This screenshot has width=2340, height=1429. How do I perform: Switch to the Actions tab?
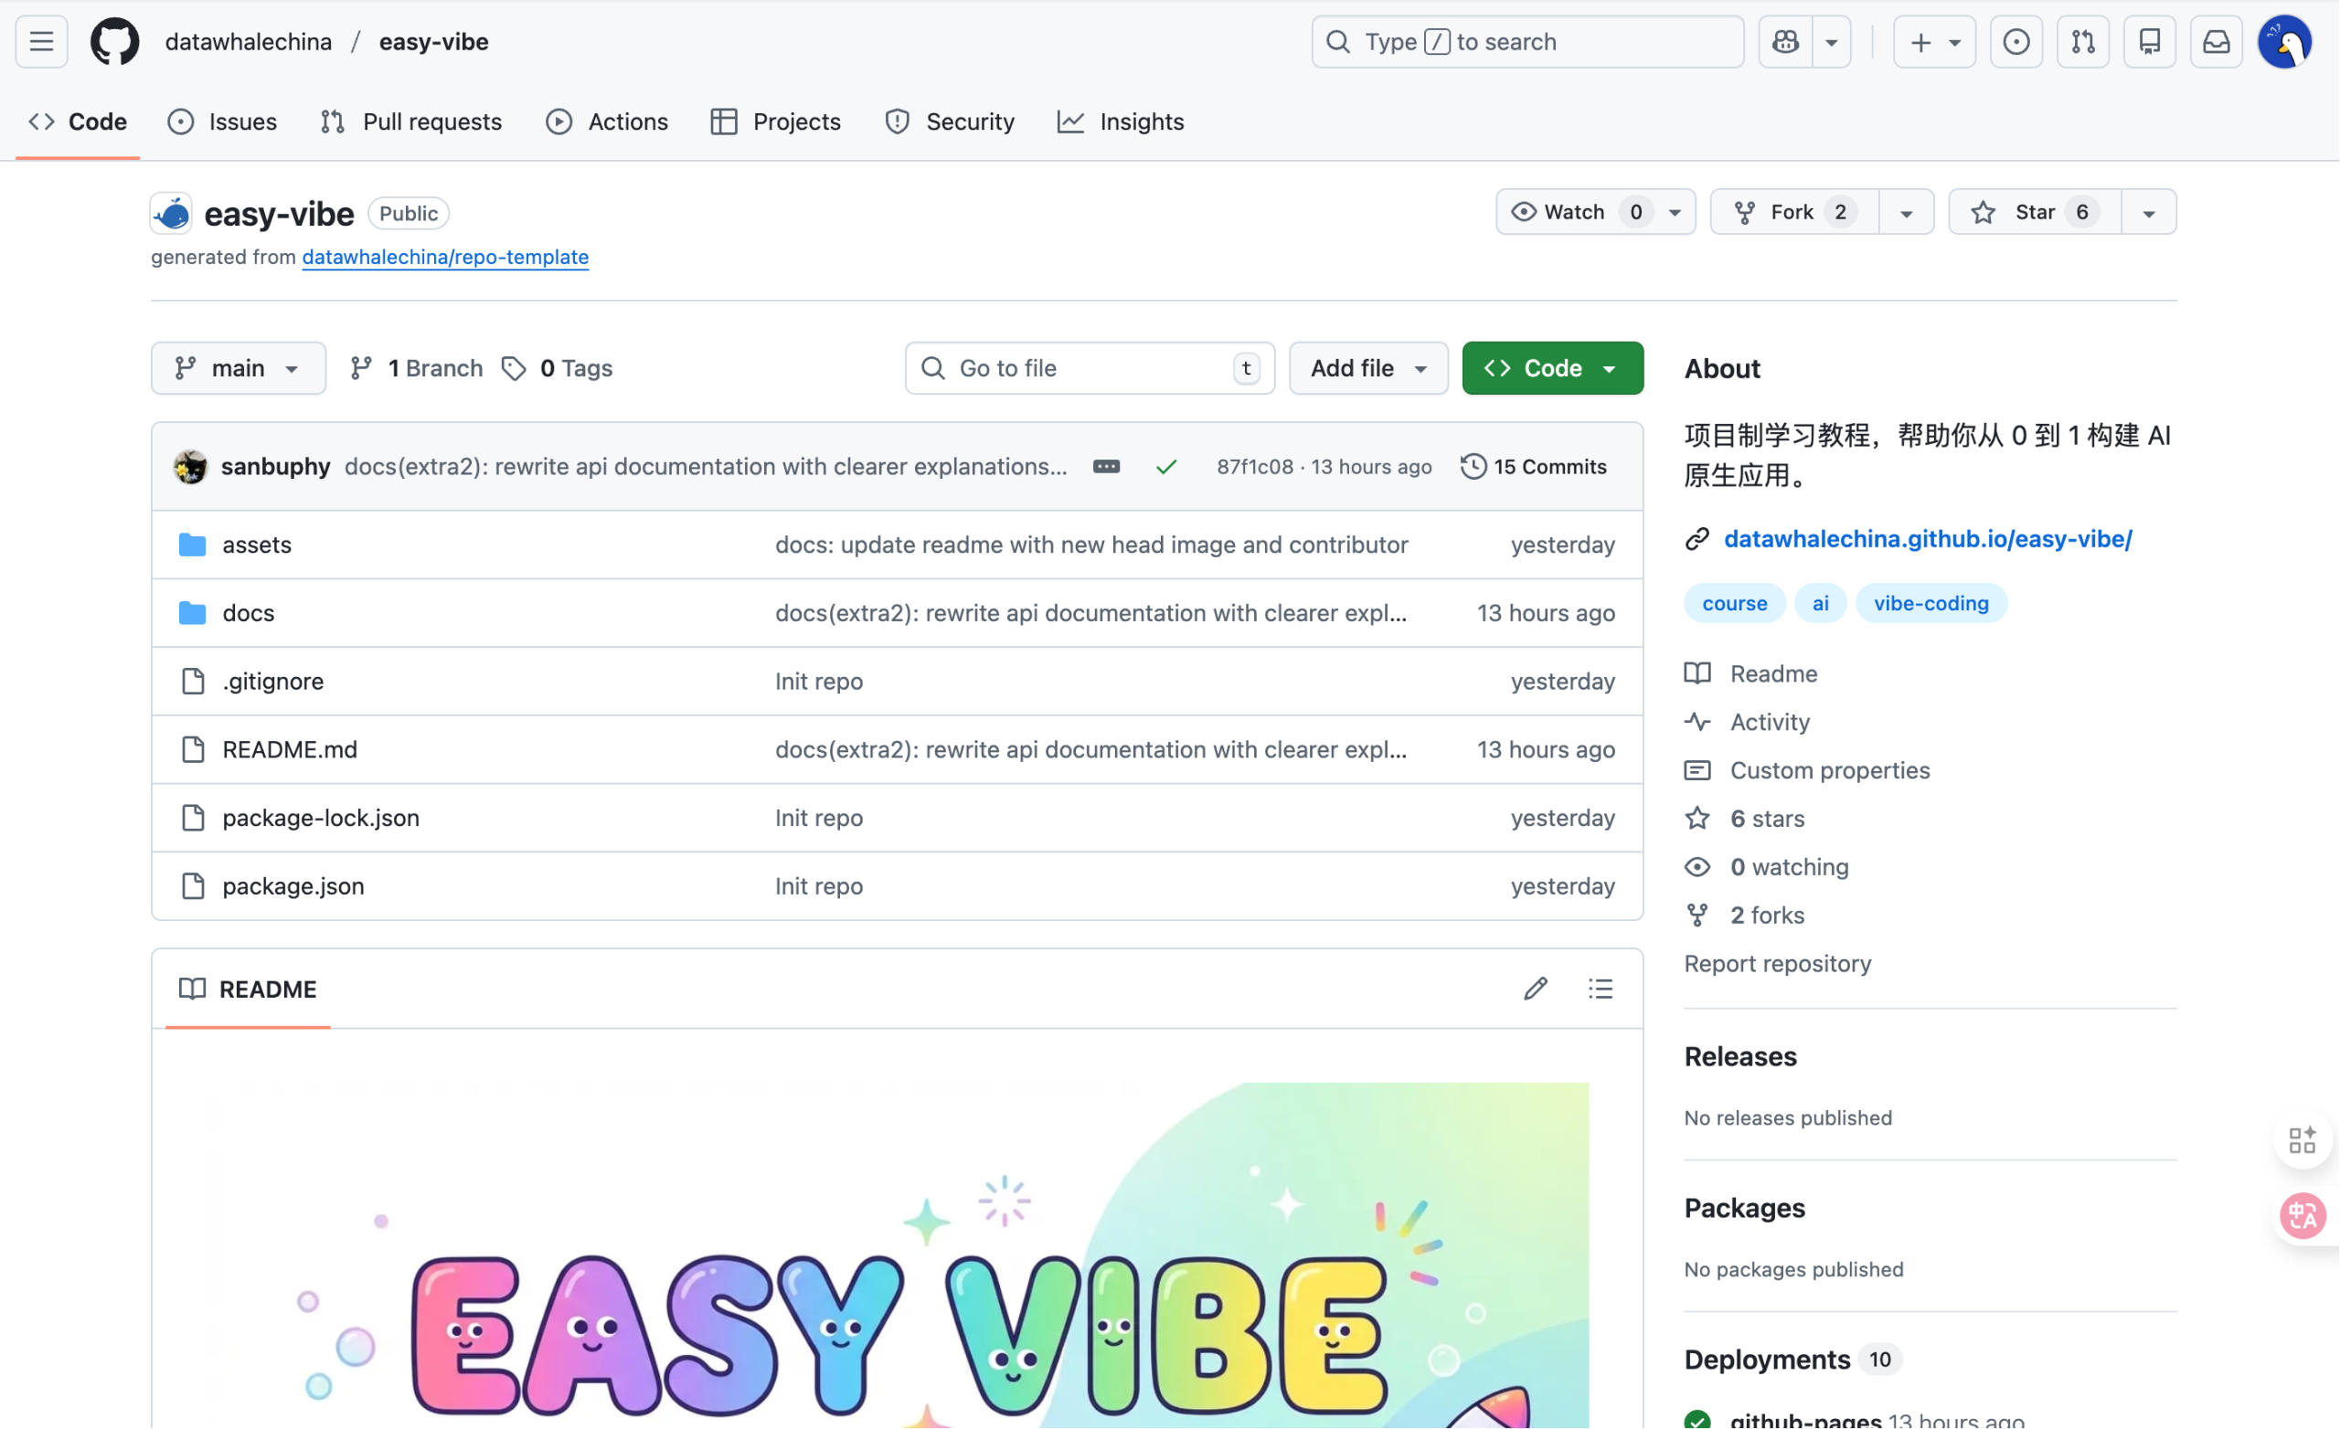click(x=607, y=122)
